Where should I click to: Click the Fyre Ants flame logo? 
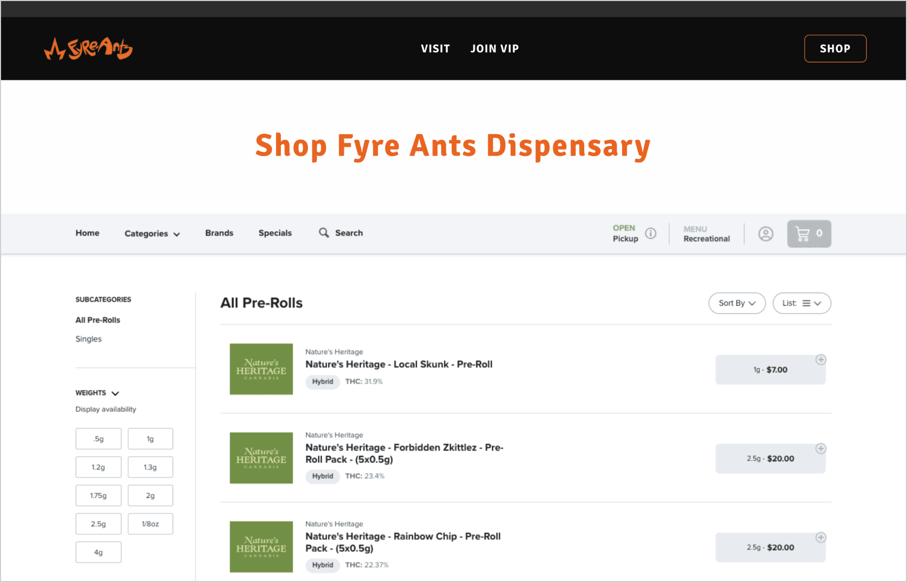tap(88, 49)
